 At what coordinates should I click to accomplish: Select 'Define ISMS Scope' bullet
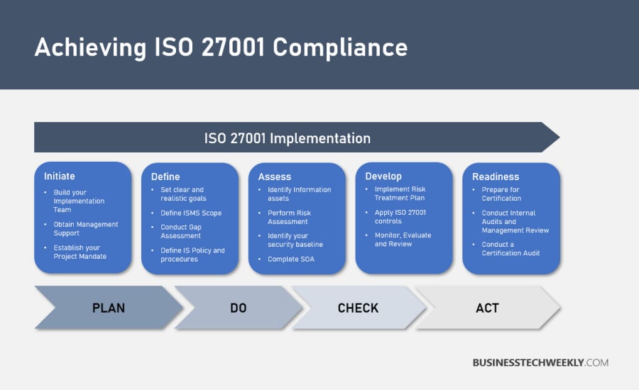click(x=191, y=213)
